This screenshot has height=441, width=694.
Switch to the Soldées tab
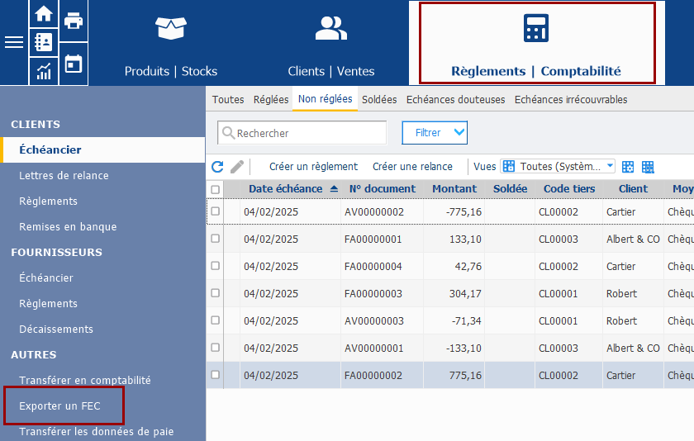pyautogui.click(x=379, y=100)
